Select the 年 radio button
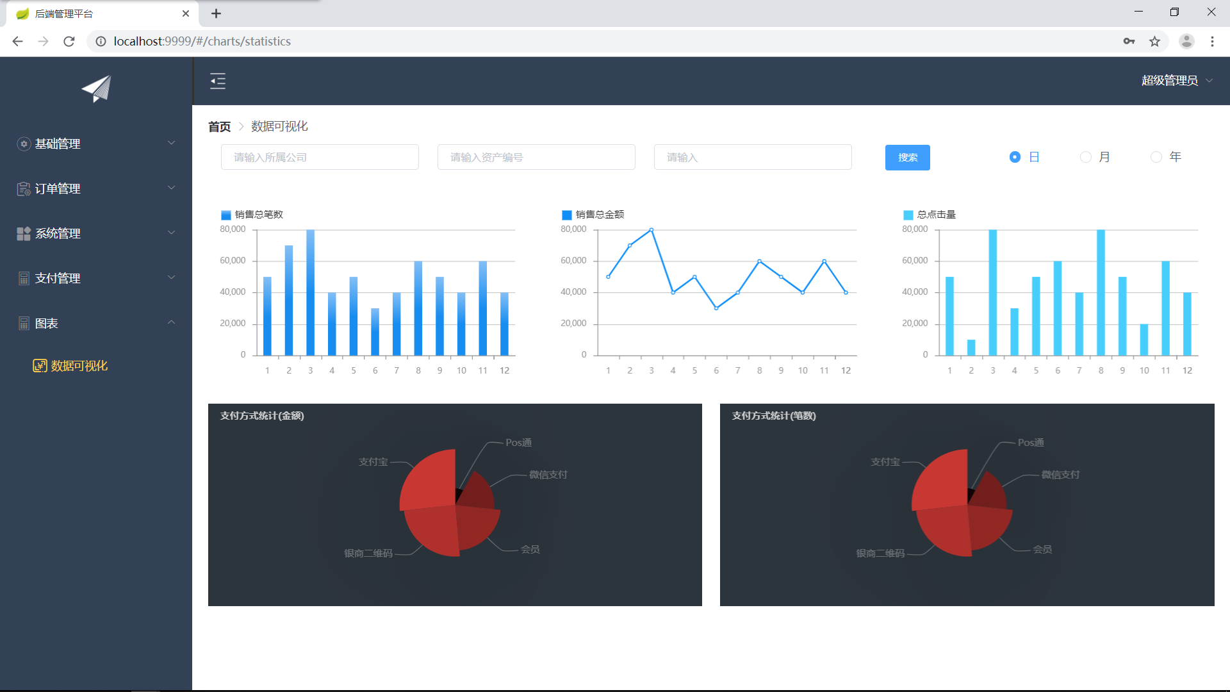This screenshot has width=1230, height=692. (x=1156, y=157)
